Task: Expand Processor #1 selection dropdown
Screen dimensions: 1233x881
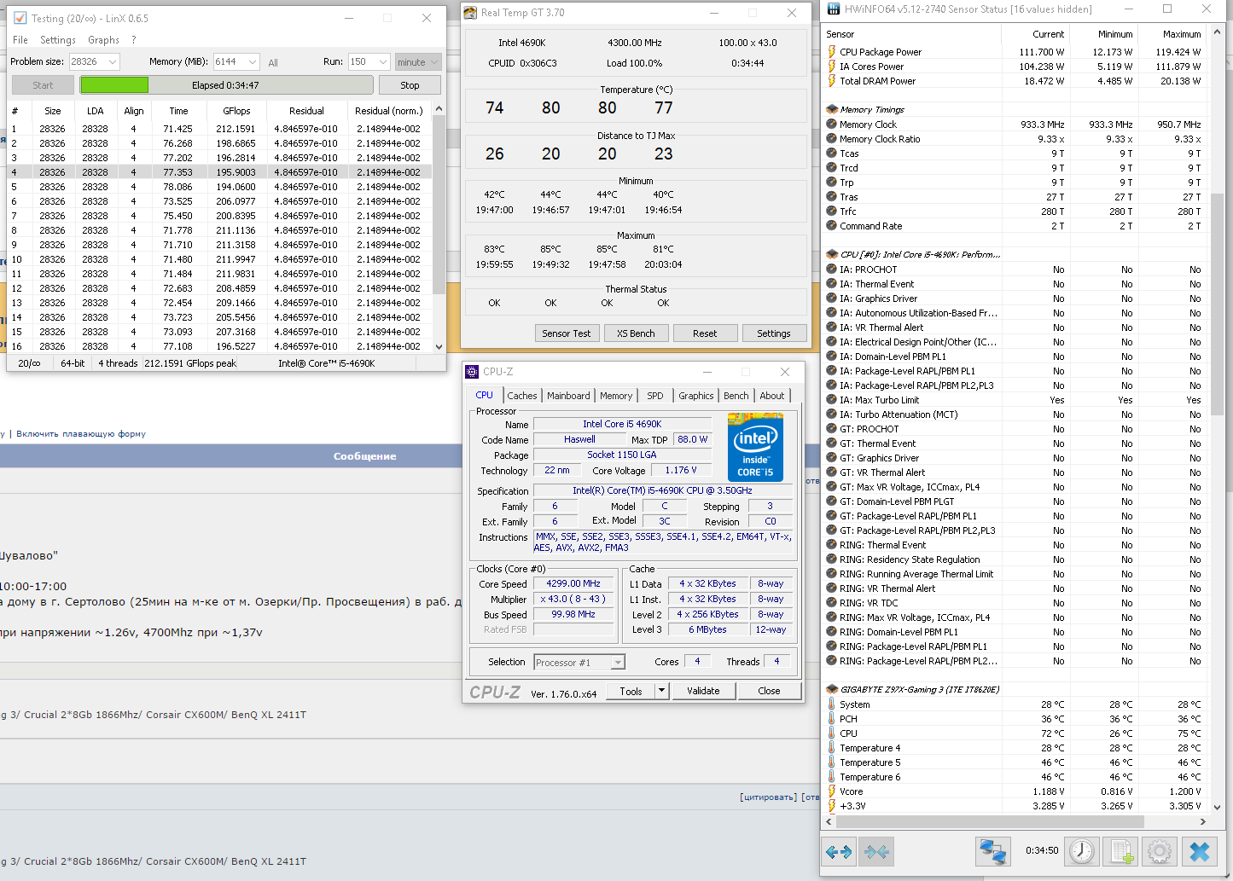Action: click(x=618, y=663)
